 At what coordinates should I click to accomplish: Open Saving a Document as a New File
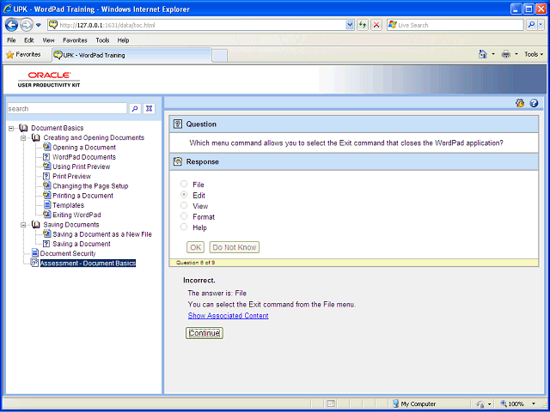(102, 234)
